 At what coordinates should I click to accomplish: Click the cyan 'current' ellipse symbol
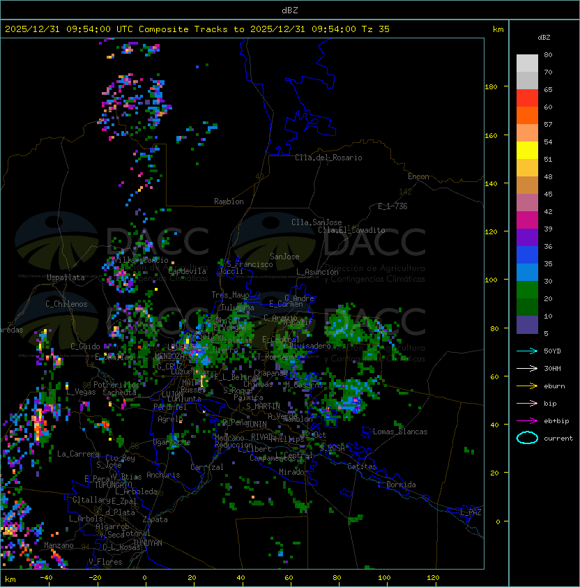[x=527, y=438]
